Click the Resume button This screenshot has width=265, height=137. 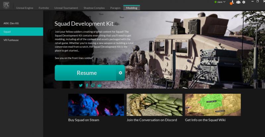pyautogui.click(x=87, y=73)
